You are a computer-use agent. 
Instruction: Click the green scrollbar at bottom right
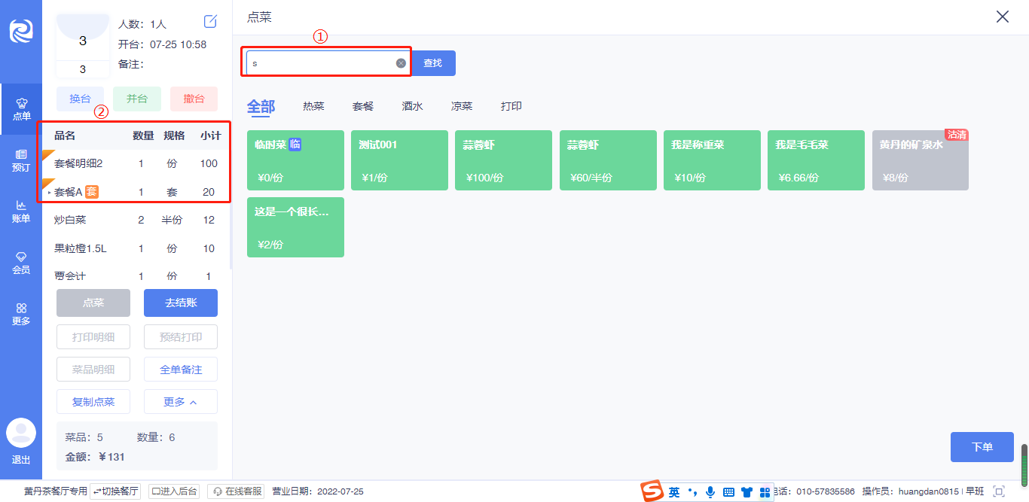(1024, 465)
